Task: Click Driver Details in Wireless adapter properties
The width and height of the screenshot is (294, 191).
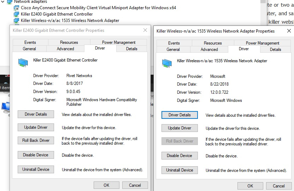Action: click(180, 115)
